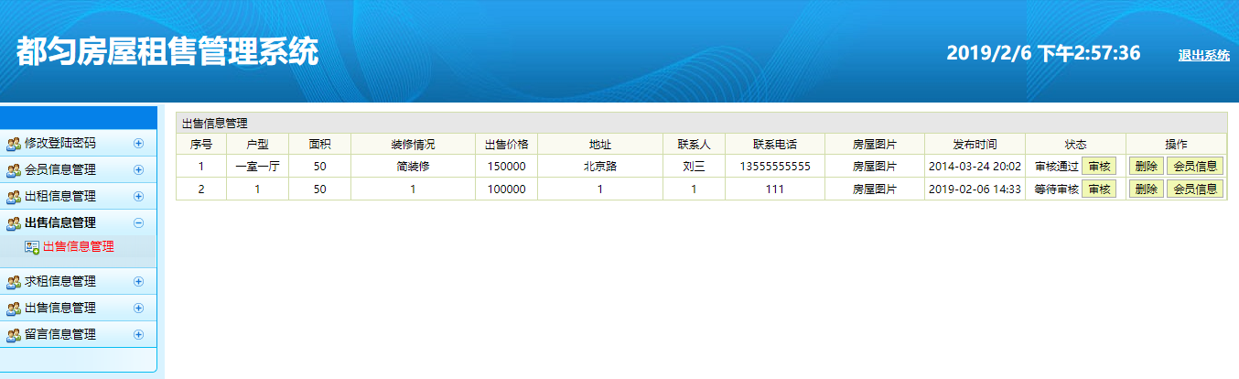This screenshot has height=379, width=1239.
Task: Click 审核 button in the 刘三 row
Action: (1099, 167)
